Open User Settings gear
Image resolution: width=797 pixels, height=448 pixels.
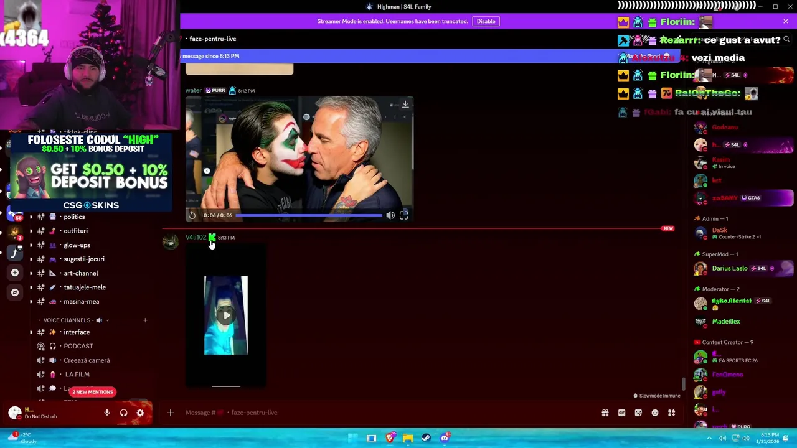tap(140, 413)
